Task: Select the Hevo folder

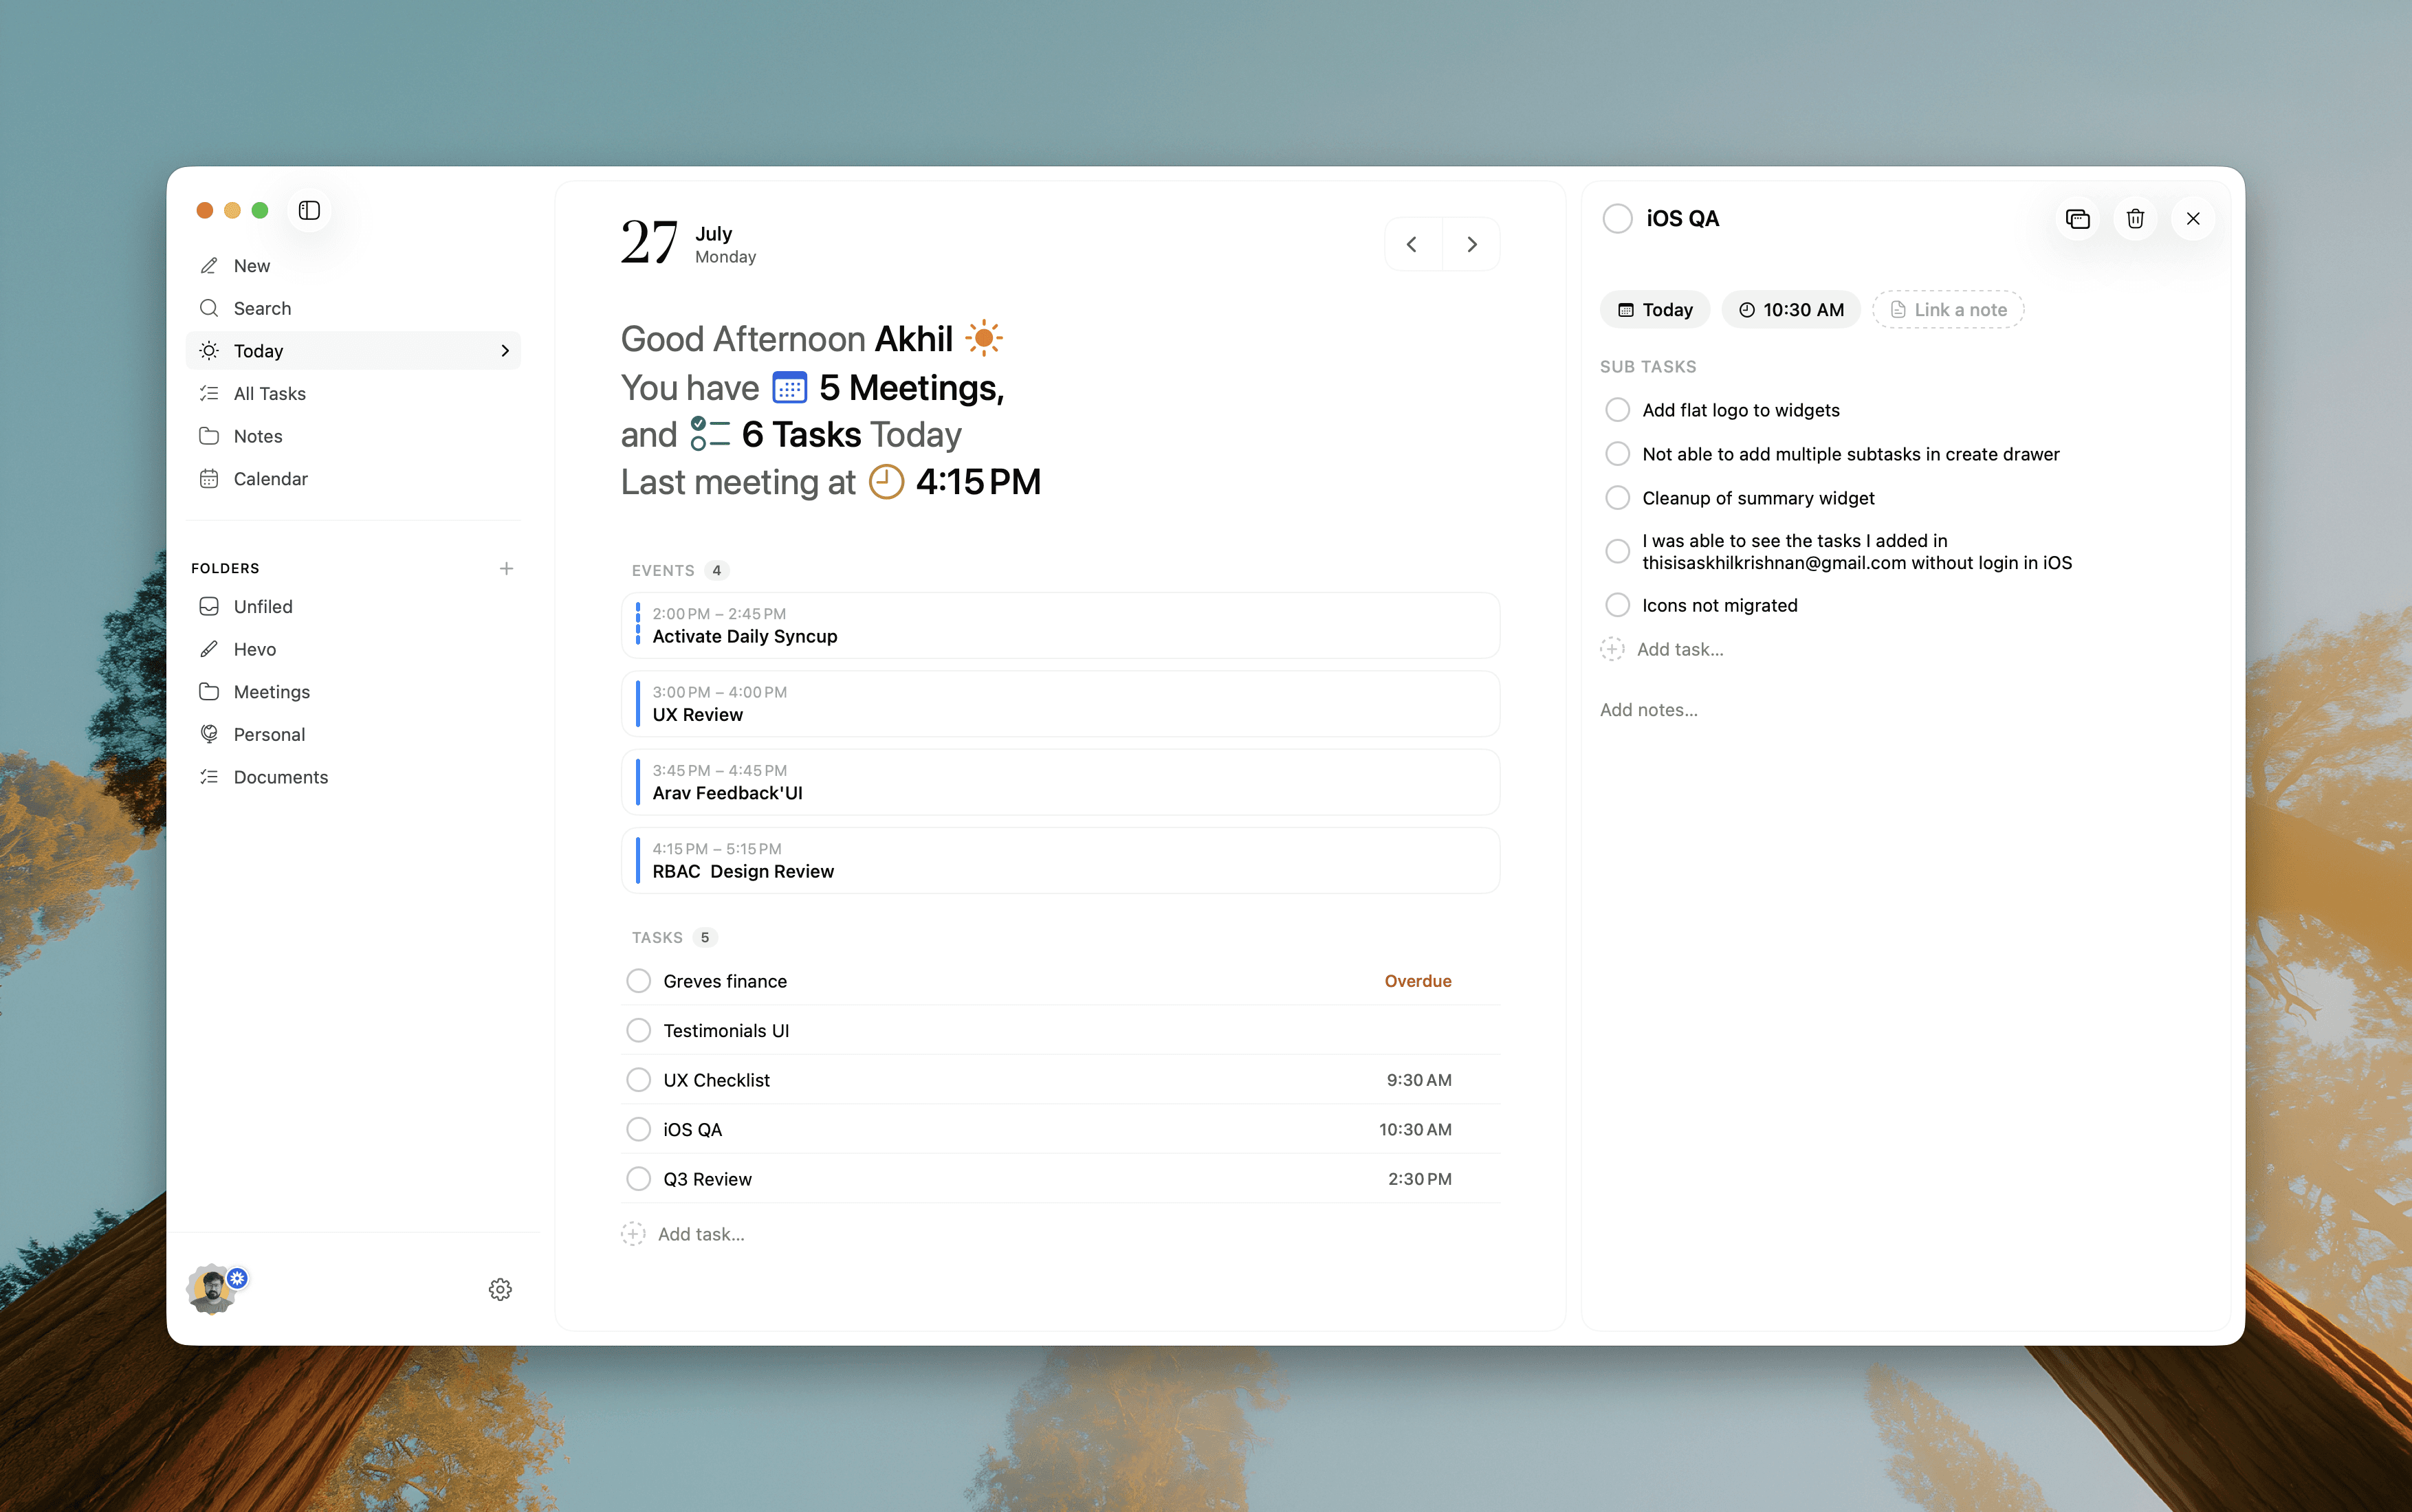Action: click(x=353, y=649)
